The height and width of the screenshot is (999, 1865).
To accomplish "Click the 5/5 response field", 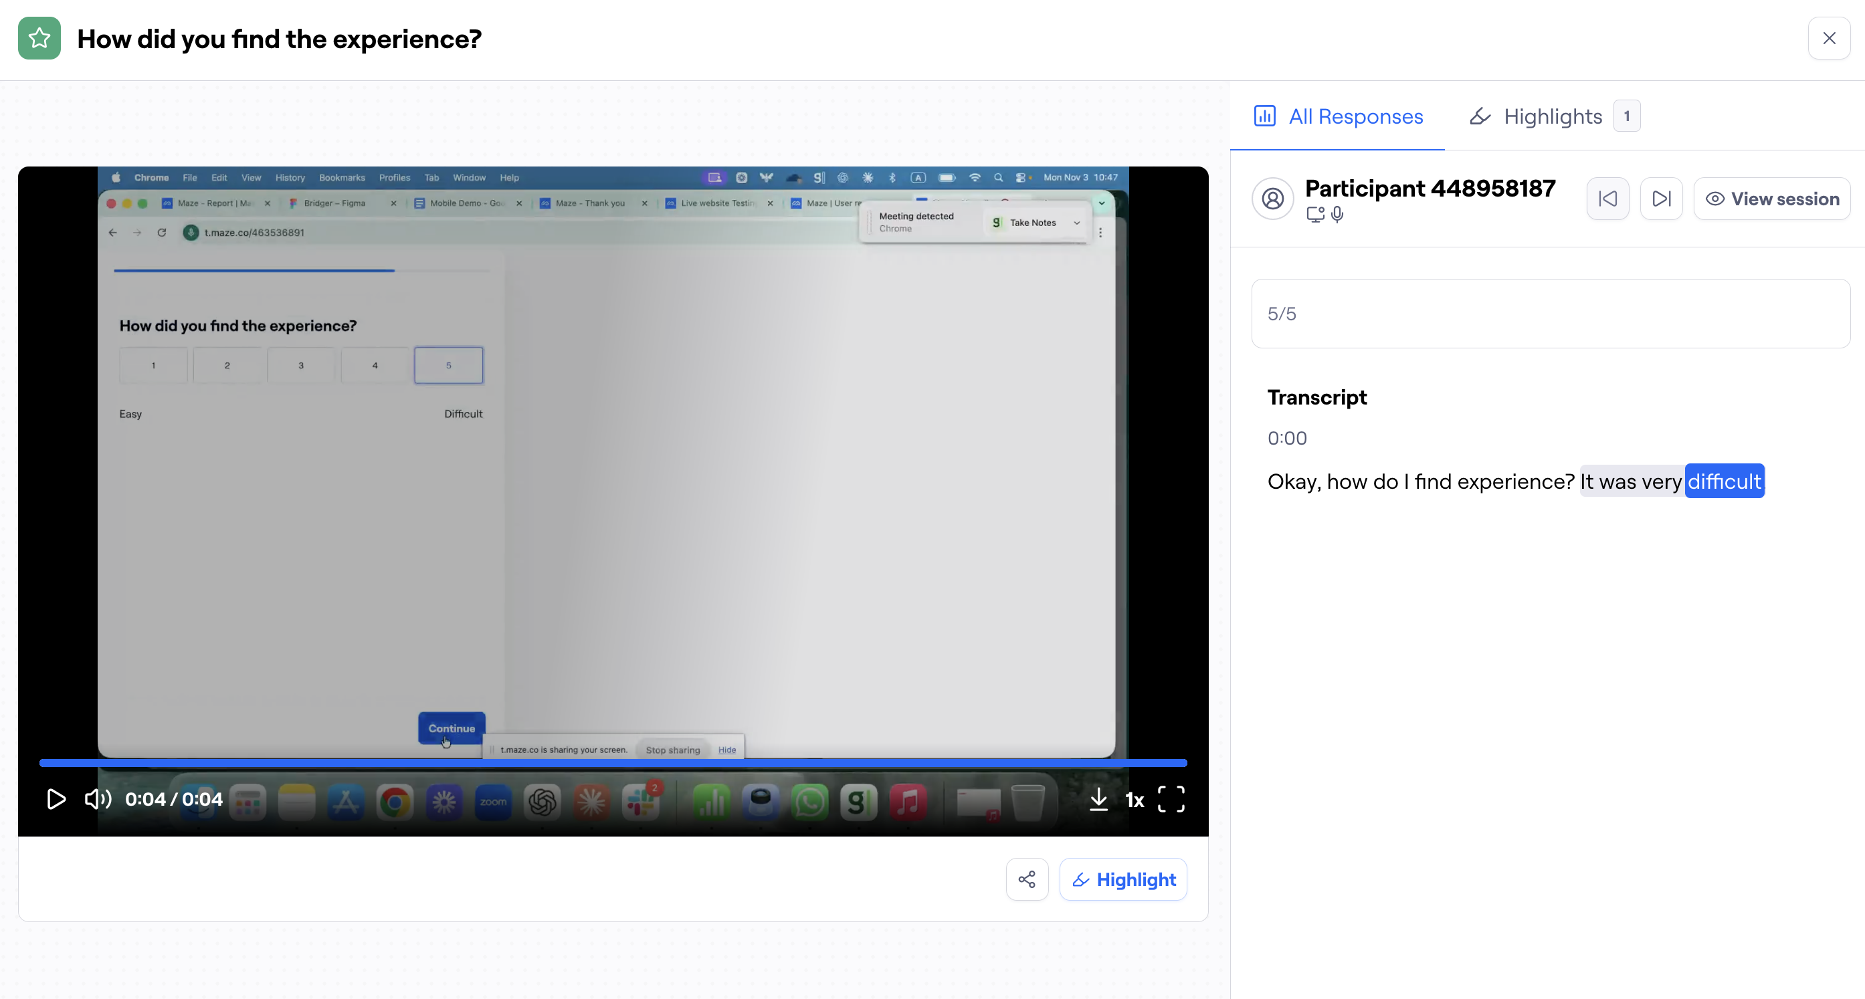I will pyautogui.click(x=1550, y=314).
